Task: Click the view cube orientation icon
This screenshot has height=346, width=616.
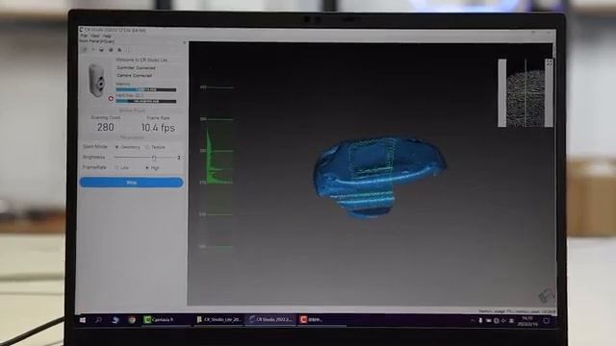Action: (x=546, y=295)
